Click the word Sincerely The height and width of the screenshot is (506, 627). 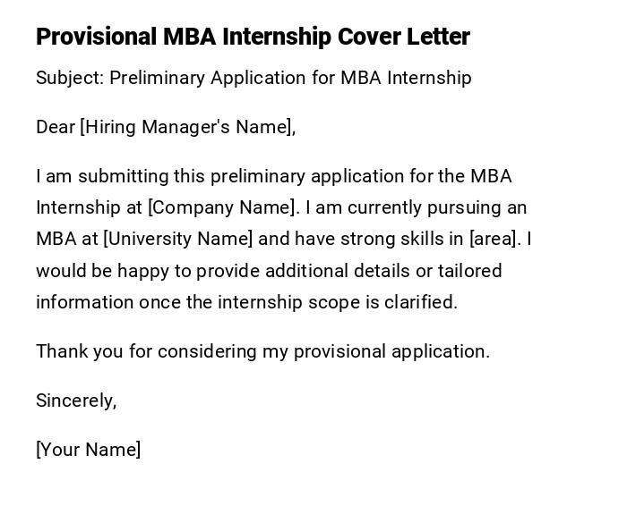click(x=76, y=401)
